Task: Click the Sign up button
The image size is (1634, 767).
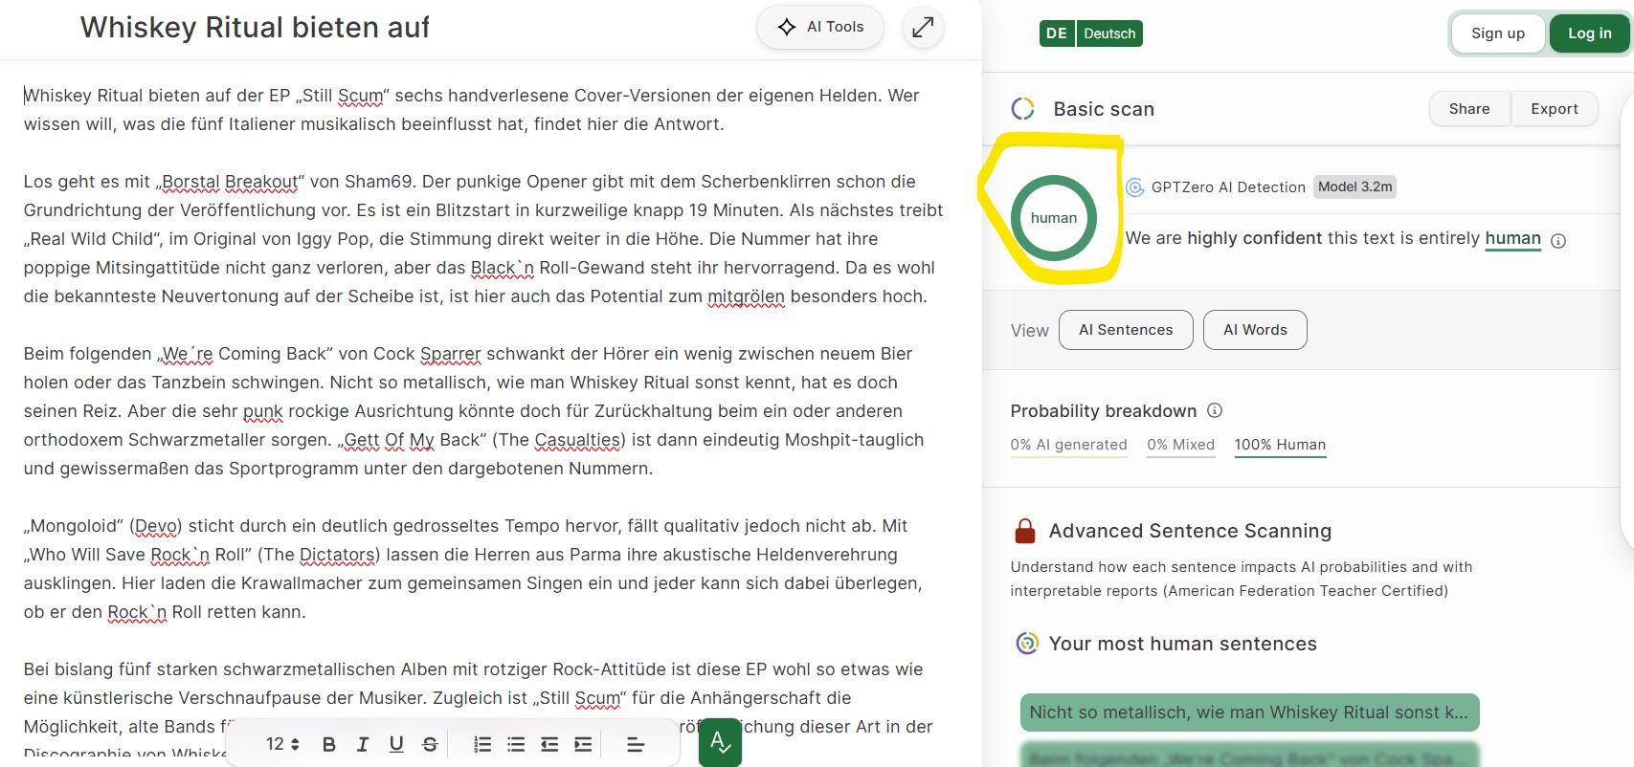Action: (x=1497, y=33)
